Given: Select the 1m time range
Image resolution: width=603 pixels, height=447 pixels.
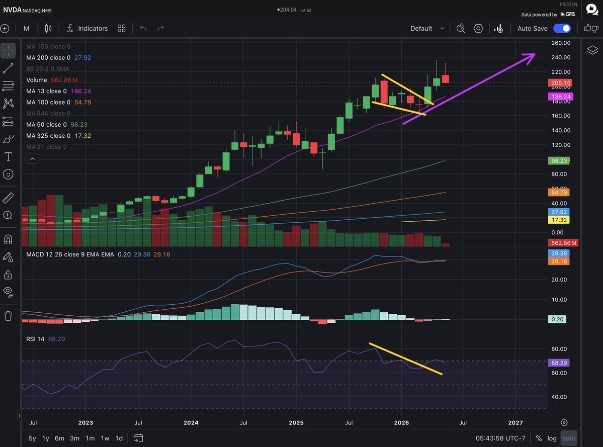Looking at the screenshot, I should tap(90, 438).
